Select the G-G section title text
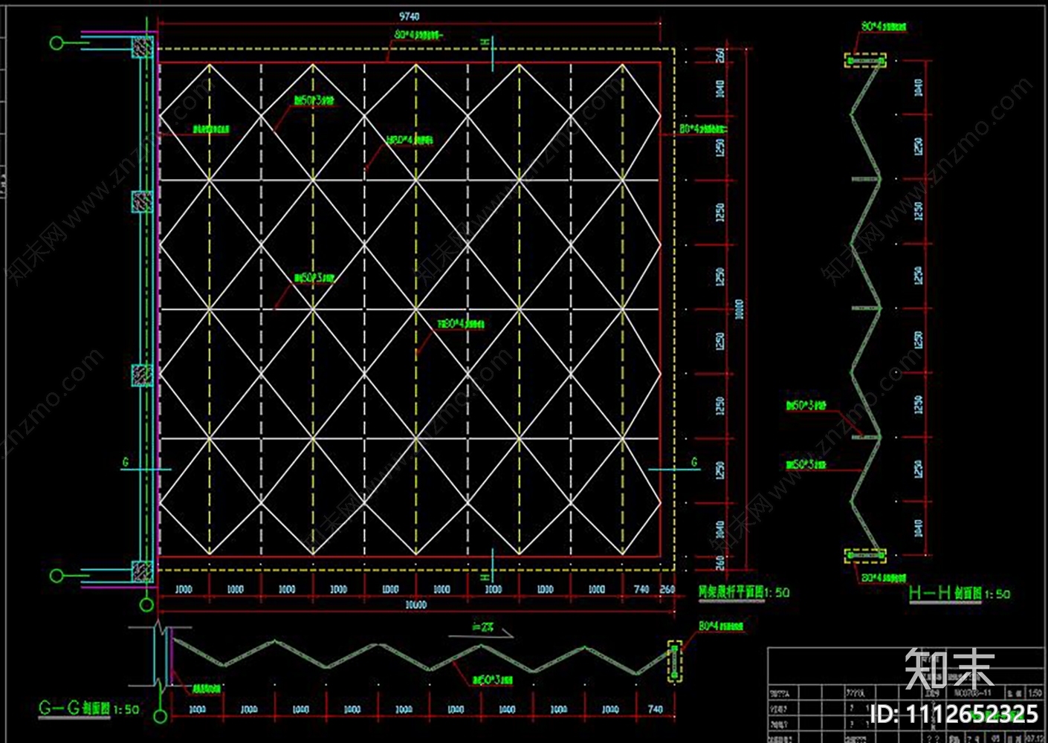Viewport: 1048px width, 743px height. point(88,708)
